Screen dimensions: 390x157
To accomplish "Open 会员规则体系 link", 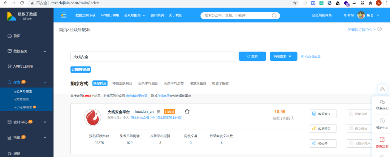I will (322, 15).
